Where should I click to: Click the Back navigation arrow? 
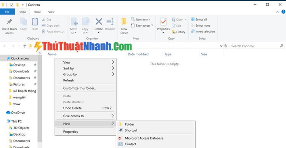(x=5, y=46)
